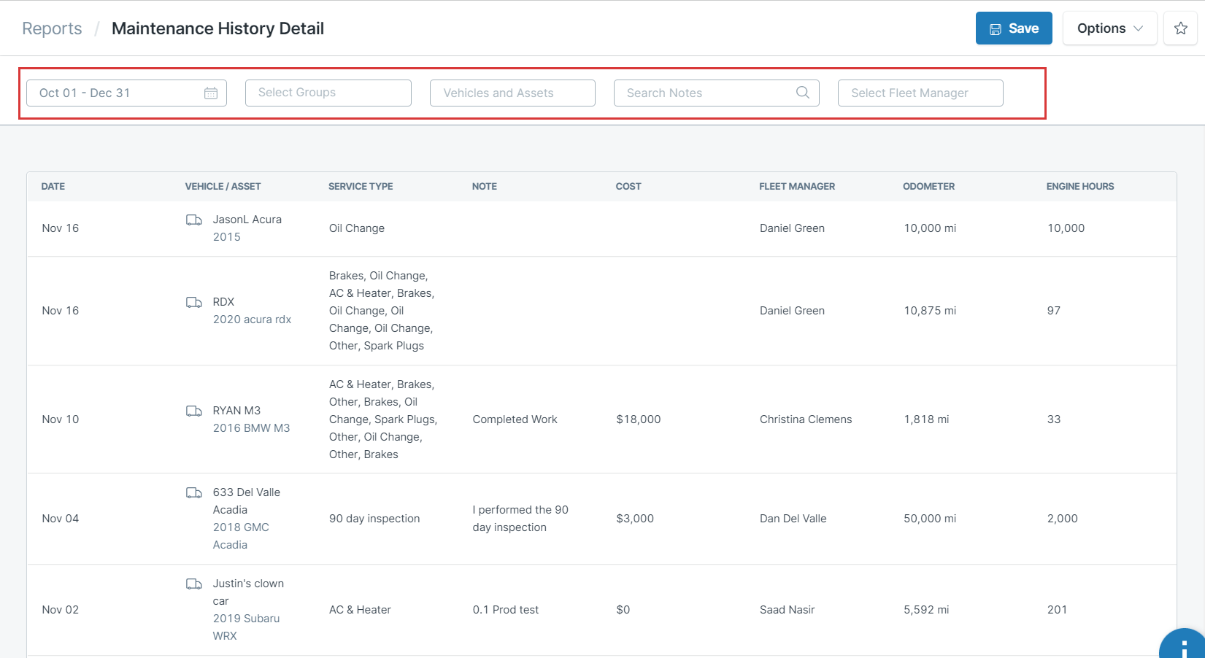
Task: Open the Select Groups dropdown
Action: (x=328, y=93)
